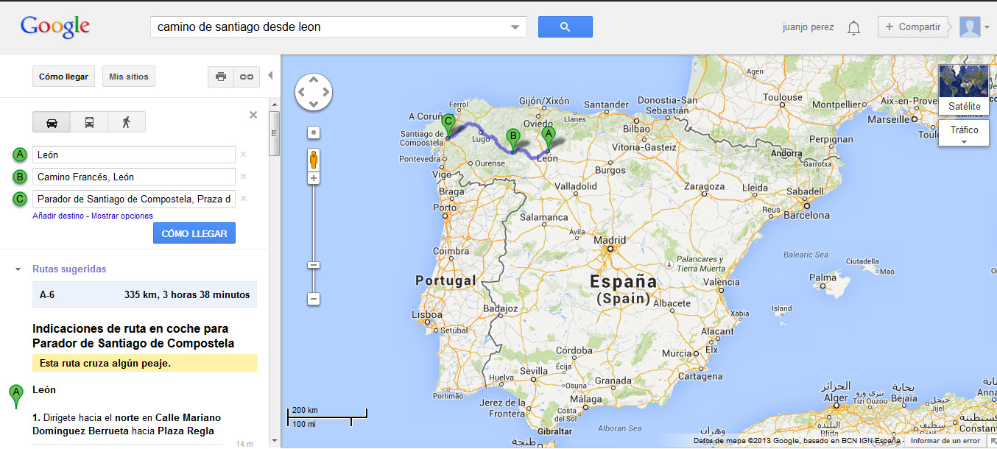
Task: Pan the map right with the compass arrow
Action: tap(326, 92)
